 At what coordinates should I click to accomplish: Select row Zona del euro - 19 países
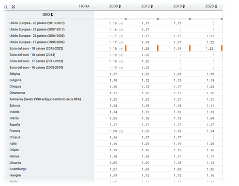36,48
